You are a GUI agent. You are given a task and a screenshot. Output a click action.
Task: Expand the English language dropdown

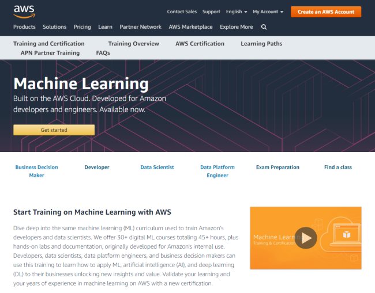click(237, 12)
